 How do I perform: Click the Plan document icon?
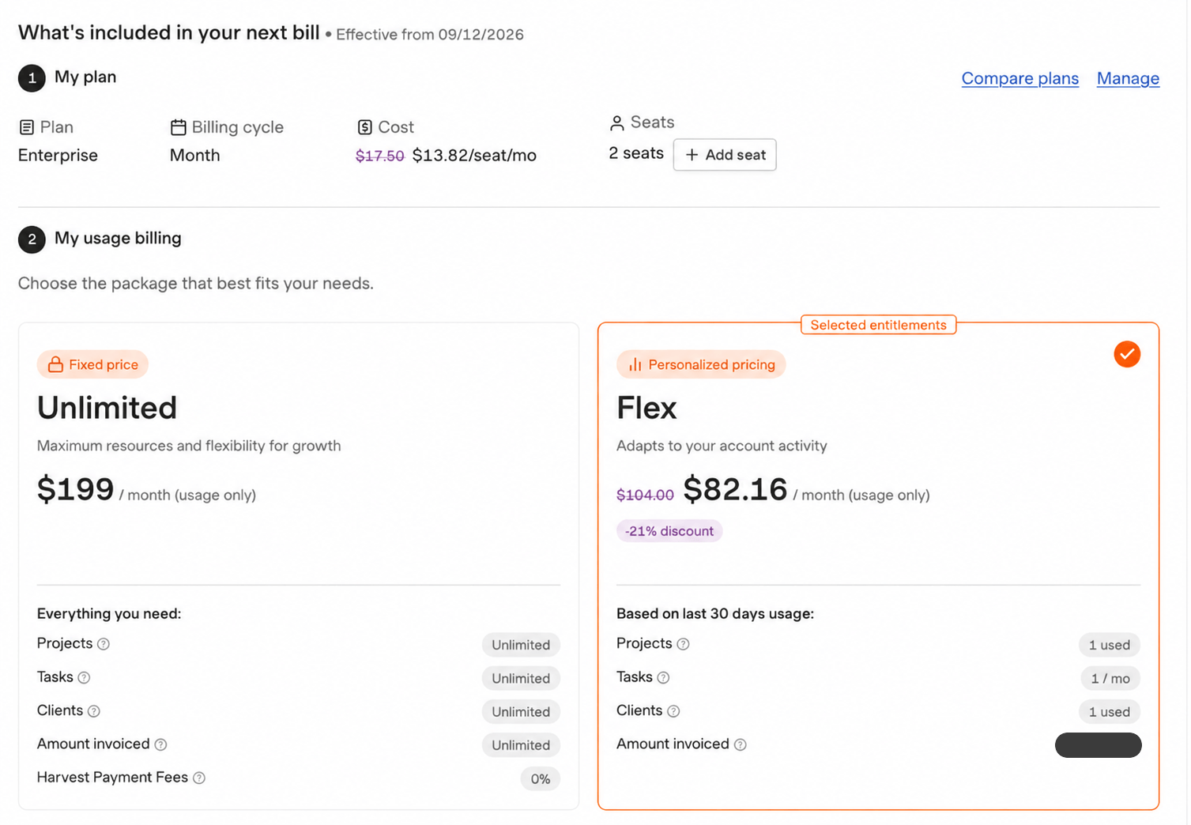[x=27, y=127]
